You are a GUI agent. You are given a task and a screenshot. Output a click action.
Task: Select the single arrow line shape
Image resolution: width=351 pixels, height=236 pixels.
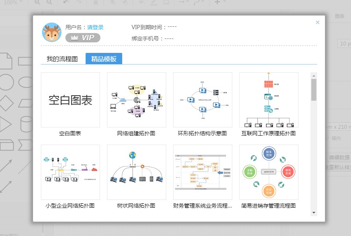(6, 166)
